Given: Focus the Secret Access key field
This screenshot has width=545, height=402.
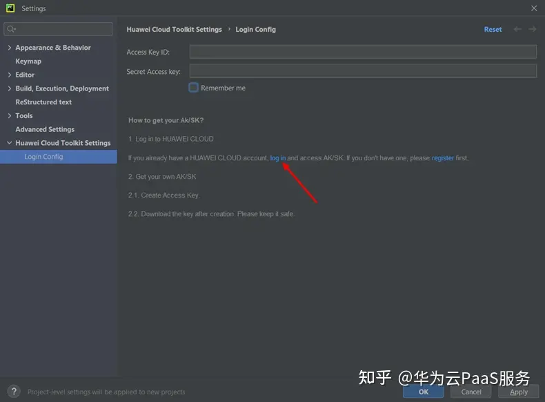Looking at the screenshot, I should pyautogui.click(x=363, y=71).
